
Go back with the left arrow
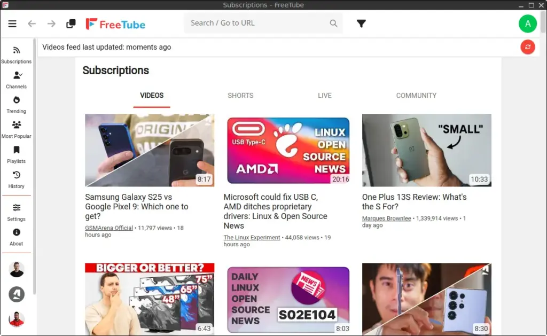32,24
